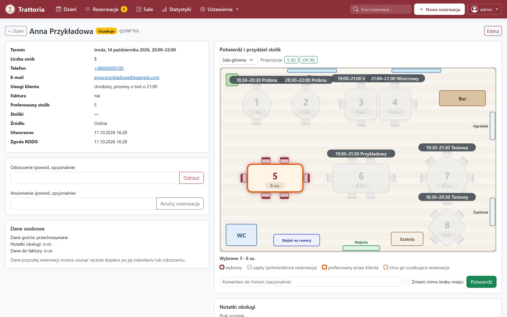Click the Komentarz do historii input field

point(311,282)
